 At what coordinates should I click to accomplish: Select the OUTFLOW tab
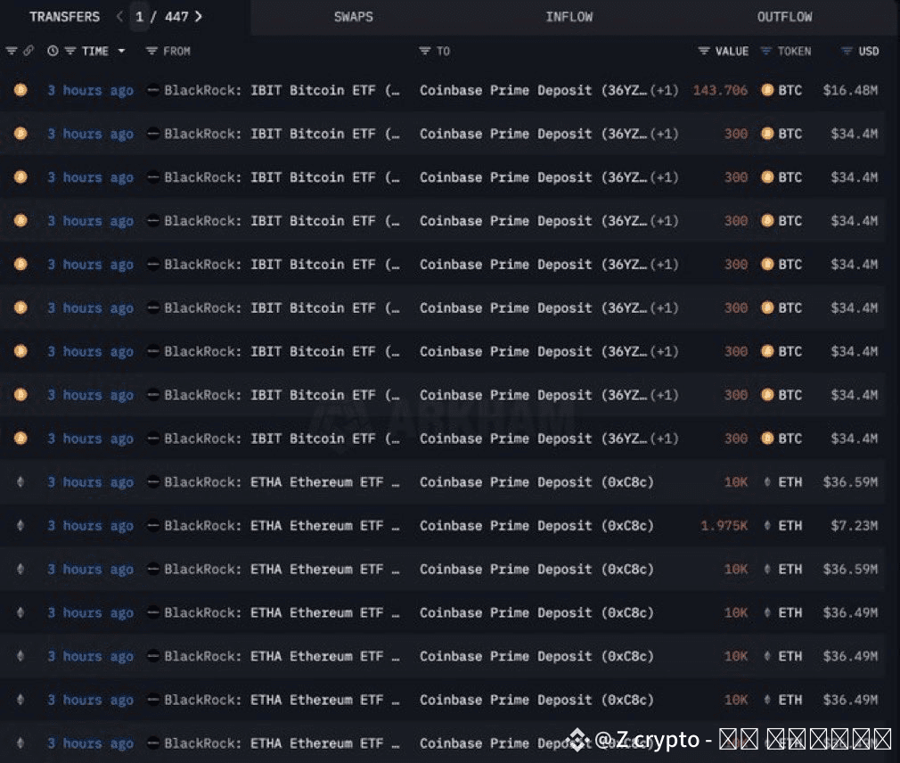pyautogui.click(x=784, y=17)
